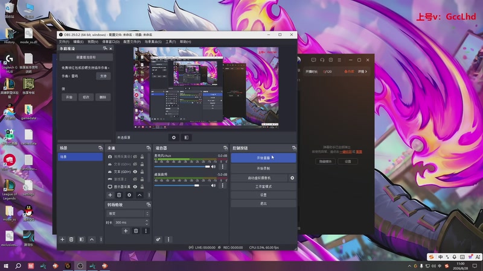Open scene filters icon in the Scenes toolbar
483x271 pixels.
point(82,239)
